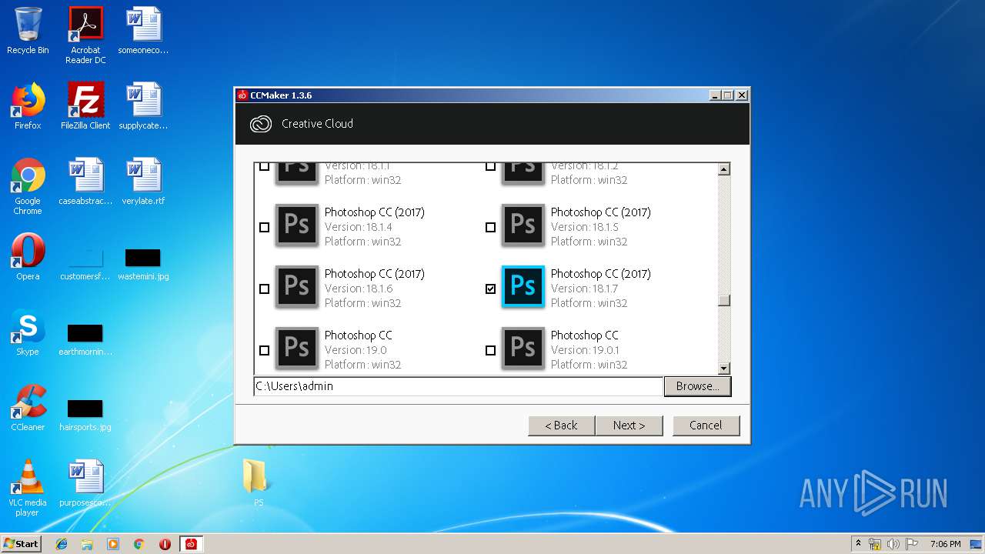
Task: Open Opera desktop shortcut
Action: 28,257
